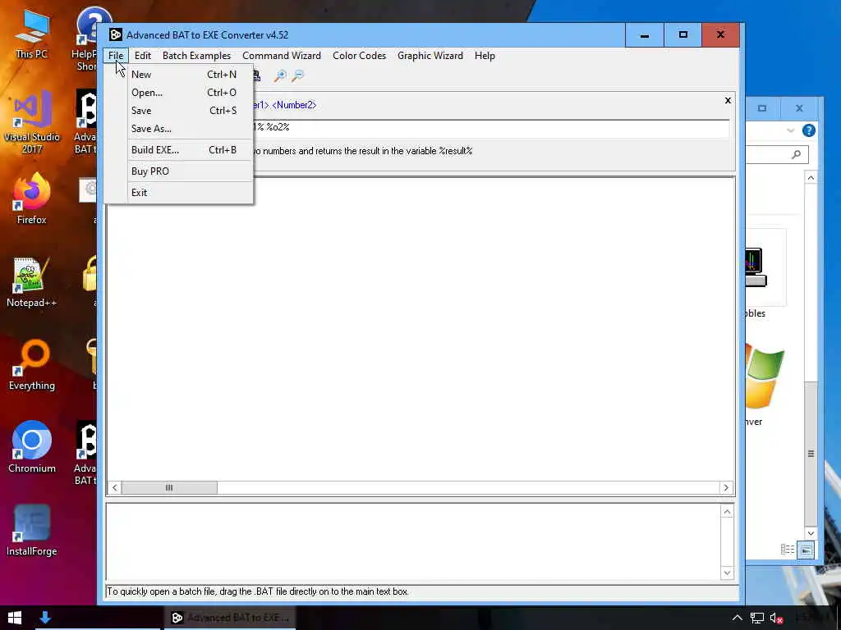
Task: Open the Graphic Wizard menu
Action: pyautogui.click(x=430, y=56)
